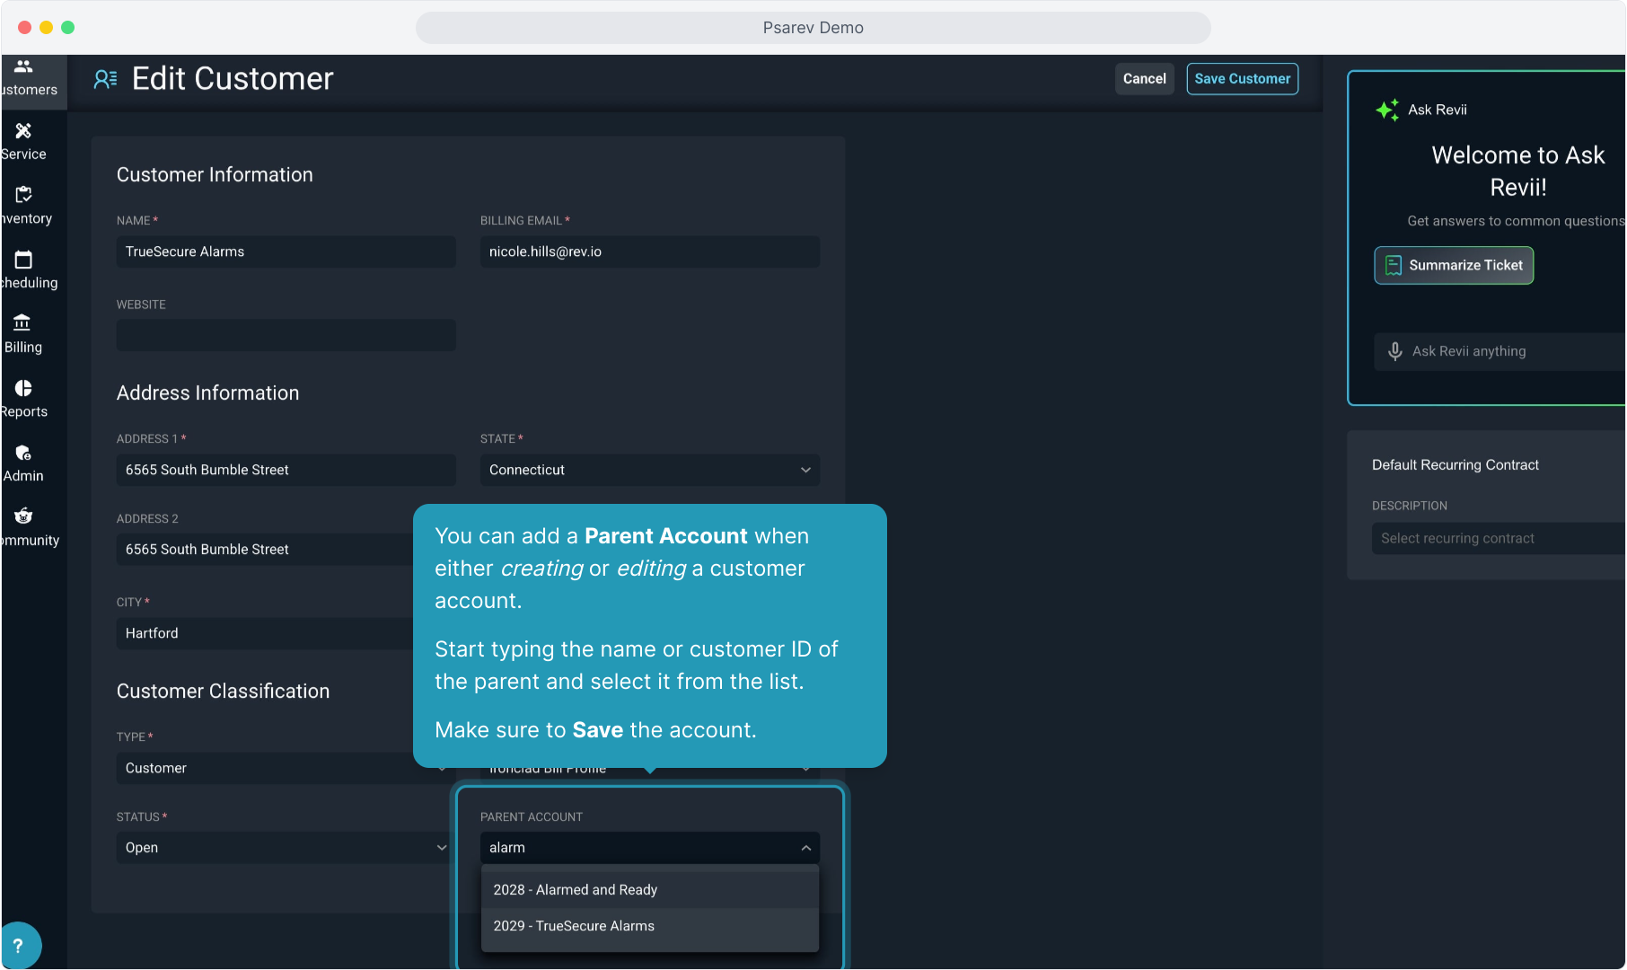Click the City field showing Hartford
The image size is (1627, 970).
pyautogui.click(x=265, y=633)
